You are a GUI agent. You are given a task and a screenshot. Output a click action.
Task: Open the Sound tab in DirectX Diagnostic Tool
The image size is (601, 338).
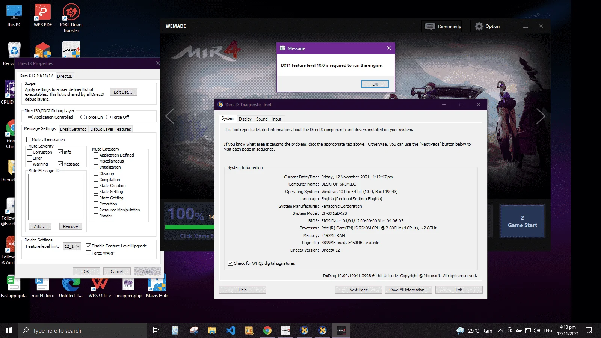(262, 119)
